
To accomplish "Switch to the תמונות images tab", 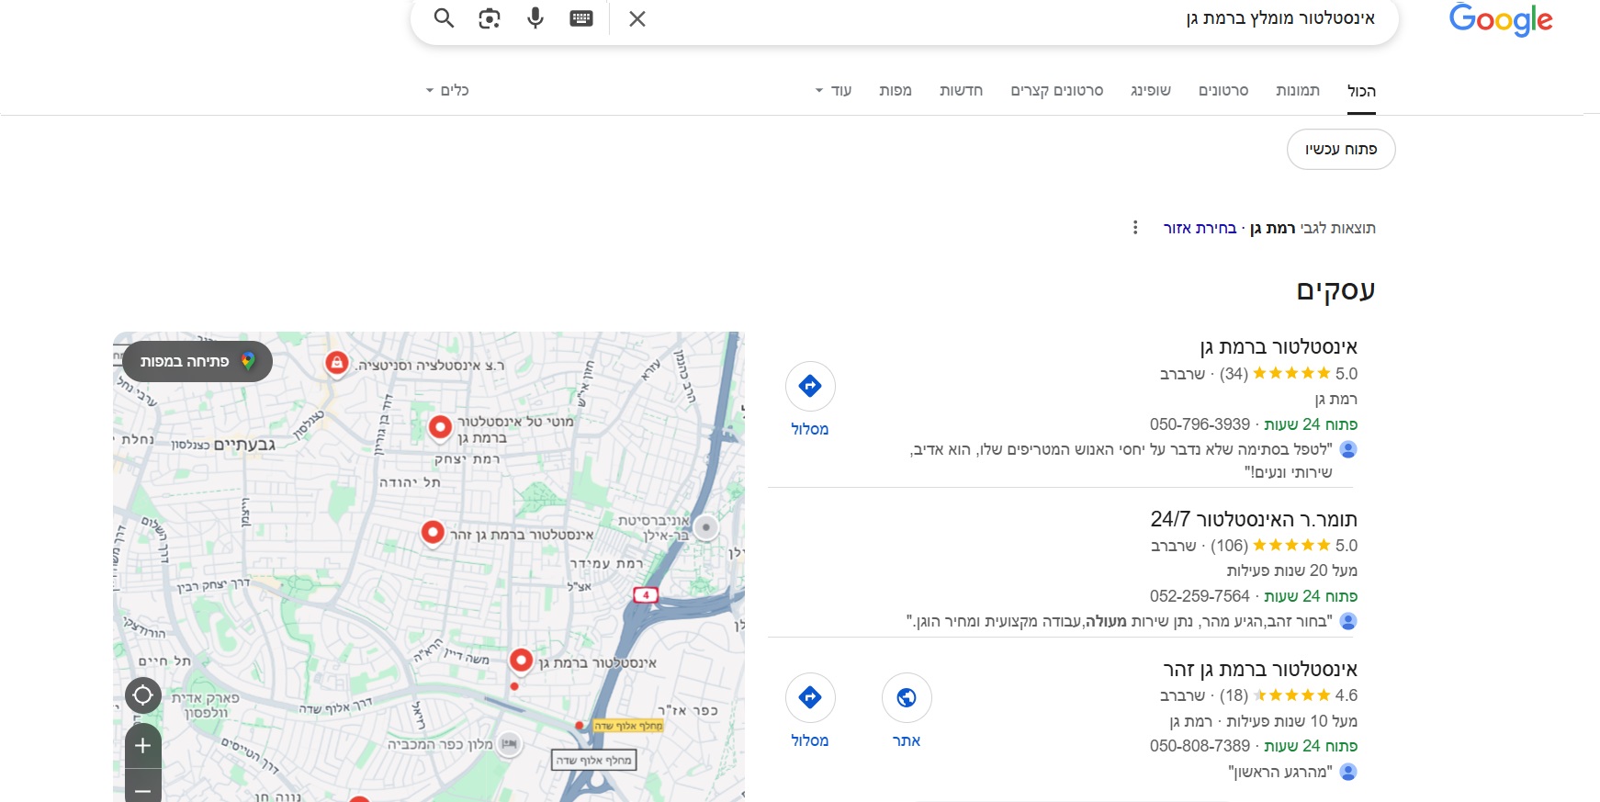I will point(1298,90).
